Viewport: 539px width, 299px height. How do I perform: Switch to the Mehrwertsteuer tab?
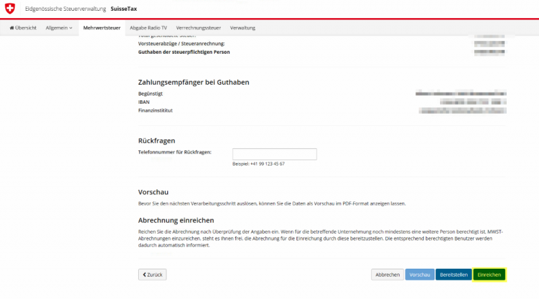(102, 28)
